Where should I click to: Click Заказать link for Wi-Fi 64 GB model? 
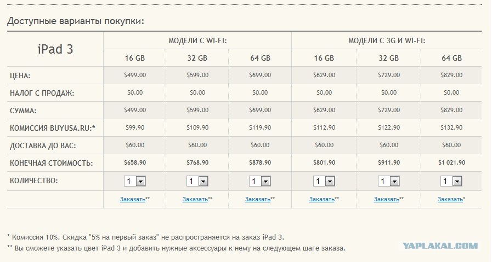point(258,199)
